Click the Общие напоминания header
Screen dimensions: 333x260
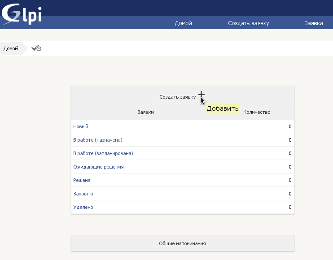coord(182,243)
